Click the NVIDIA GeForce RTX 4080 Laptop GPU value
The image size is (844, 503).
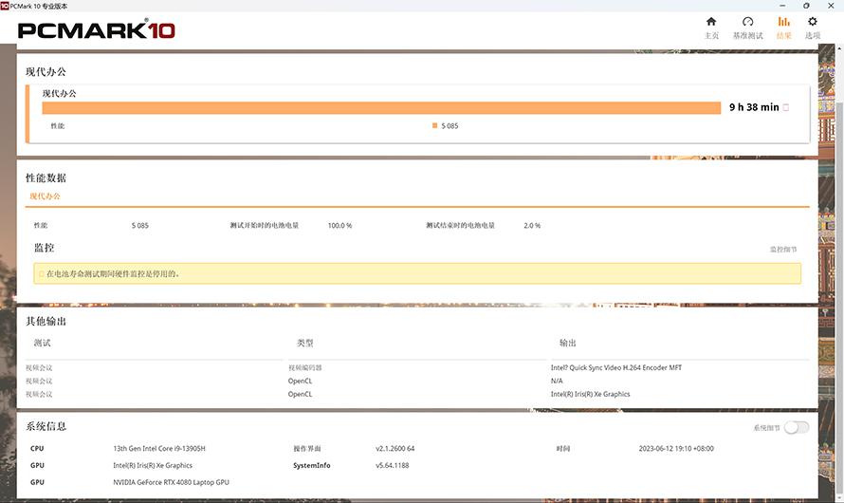point(171,482)
